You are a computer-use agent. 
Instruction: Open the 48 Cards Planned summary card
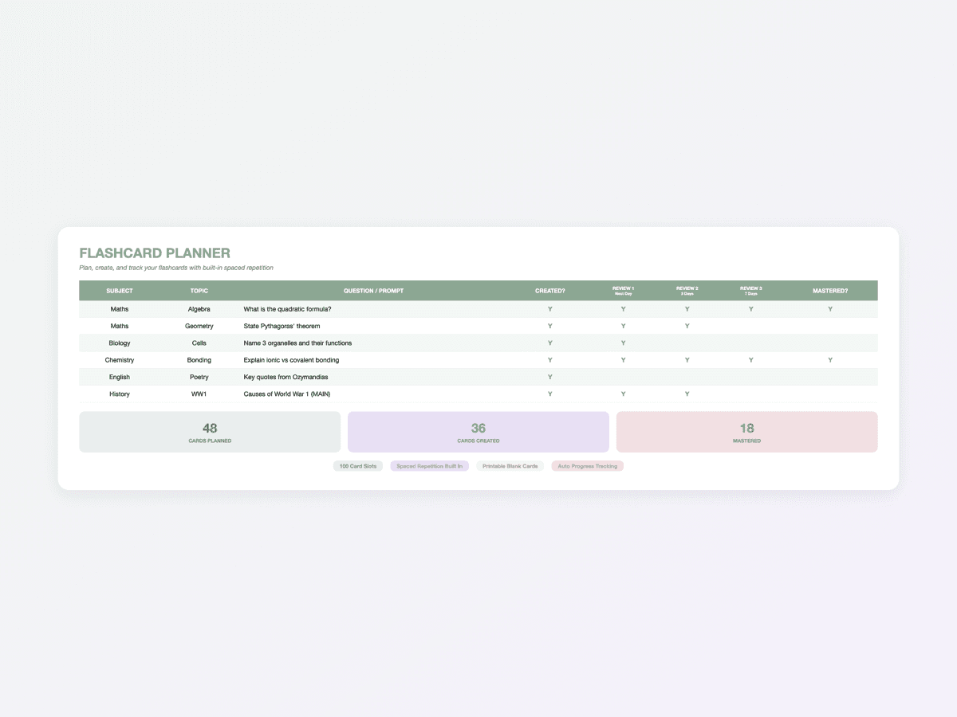(210, 432)
